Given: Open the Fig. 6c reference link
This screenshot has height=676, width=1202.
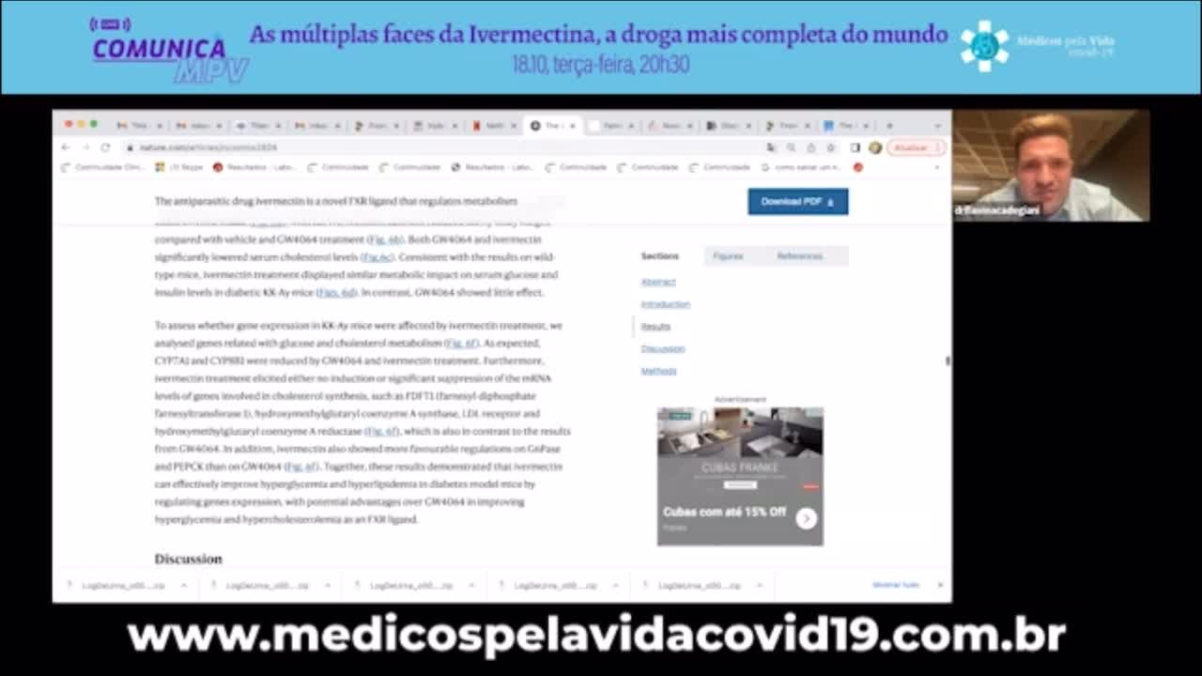Looking at the screenshot, I should 378,257.
